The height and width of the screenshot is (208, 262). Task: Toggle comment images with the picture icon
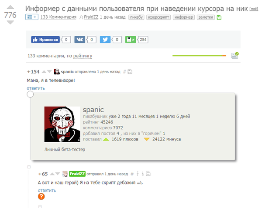click(234, 55)
